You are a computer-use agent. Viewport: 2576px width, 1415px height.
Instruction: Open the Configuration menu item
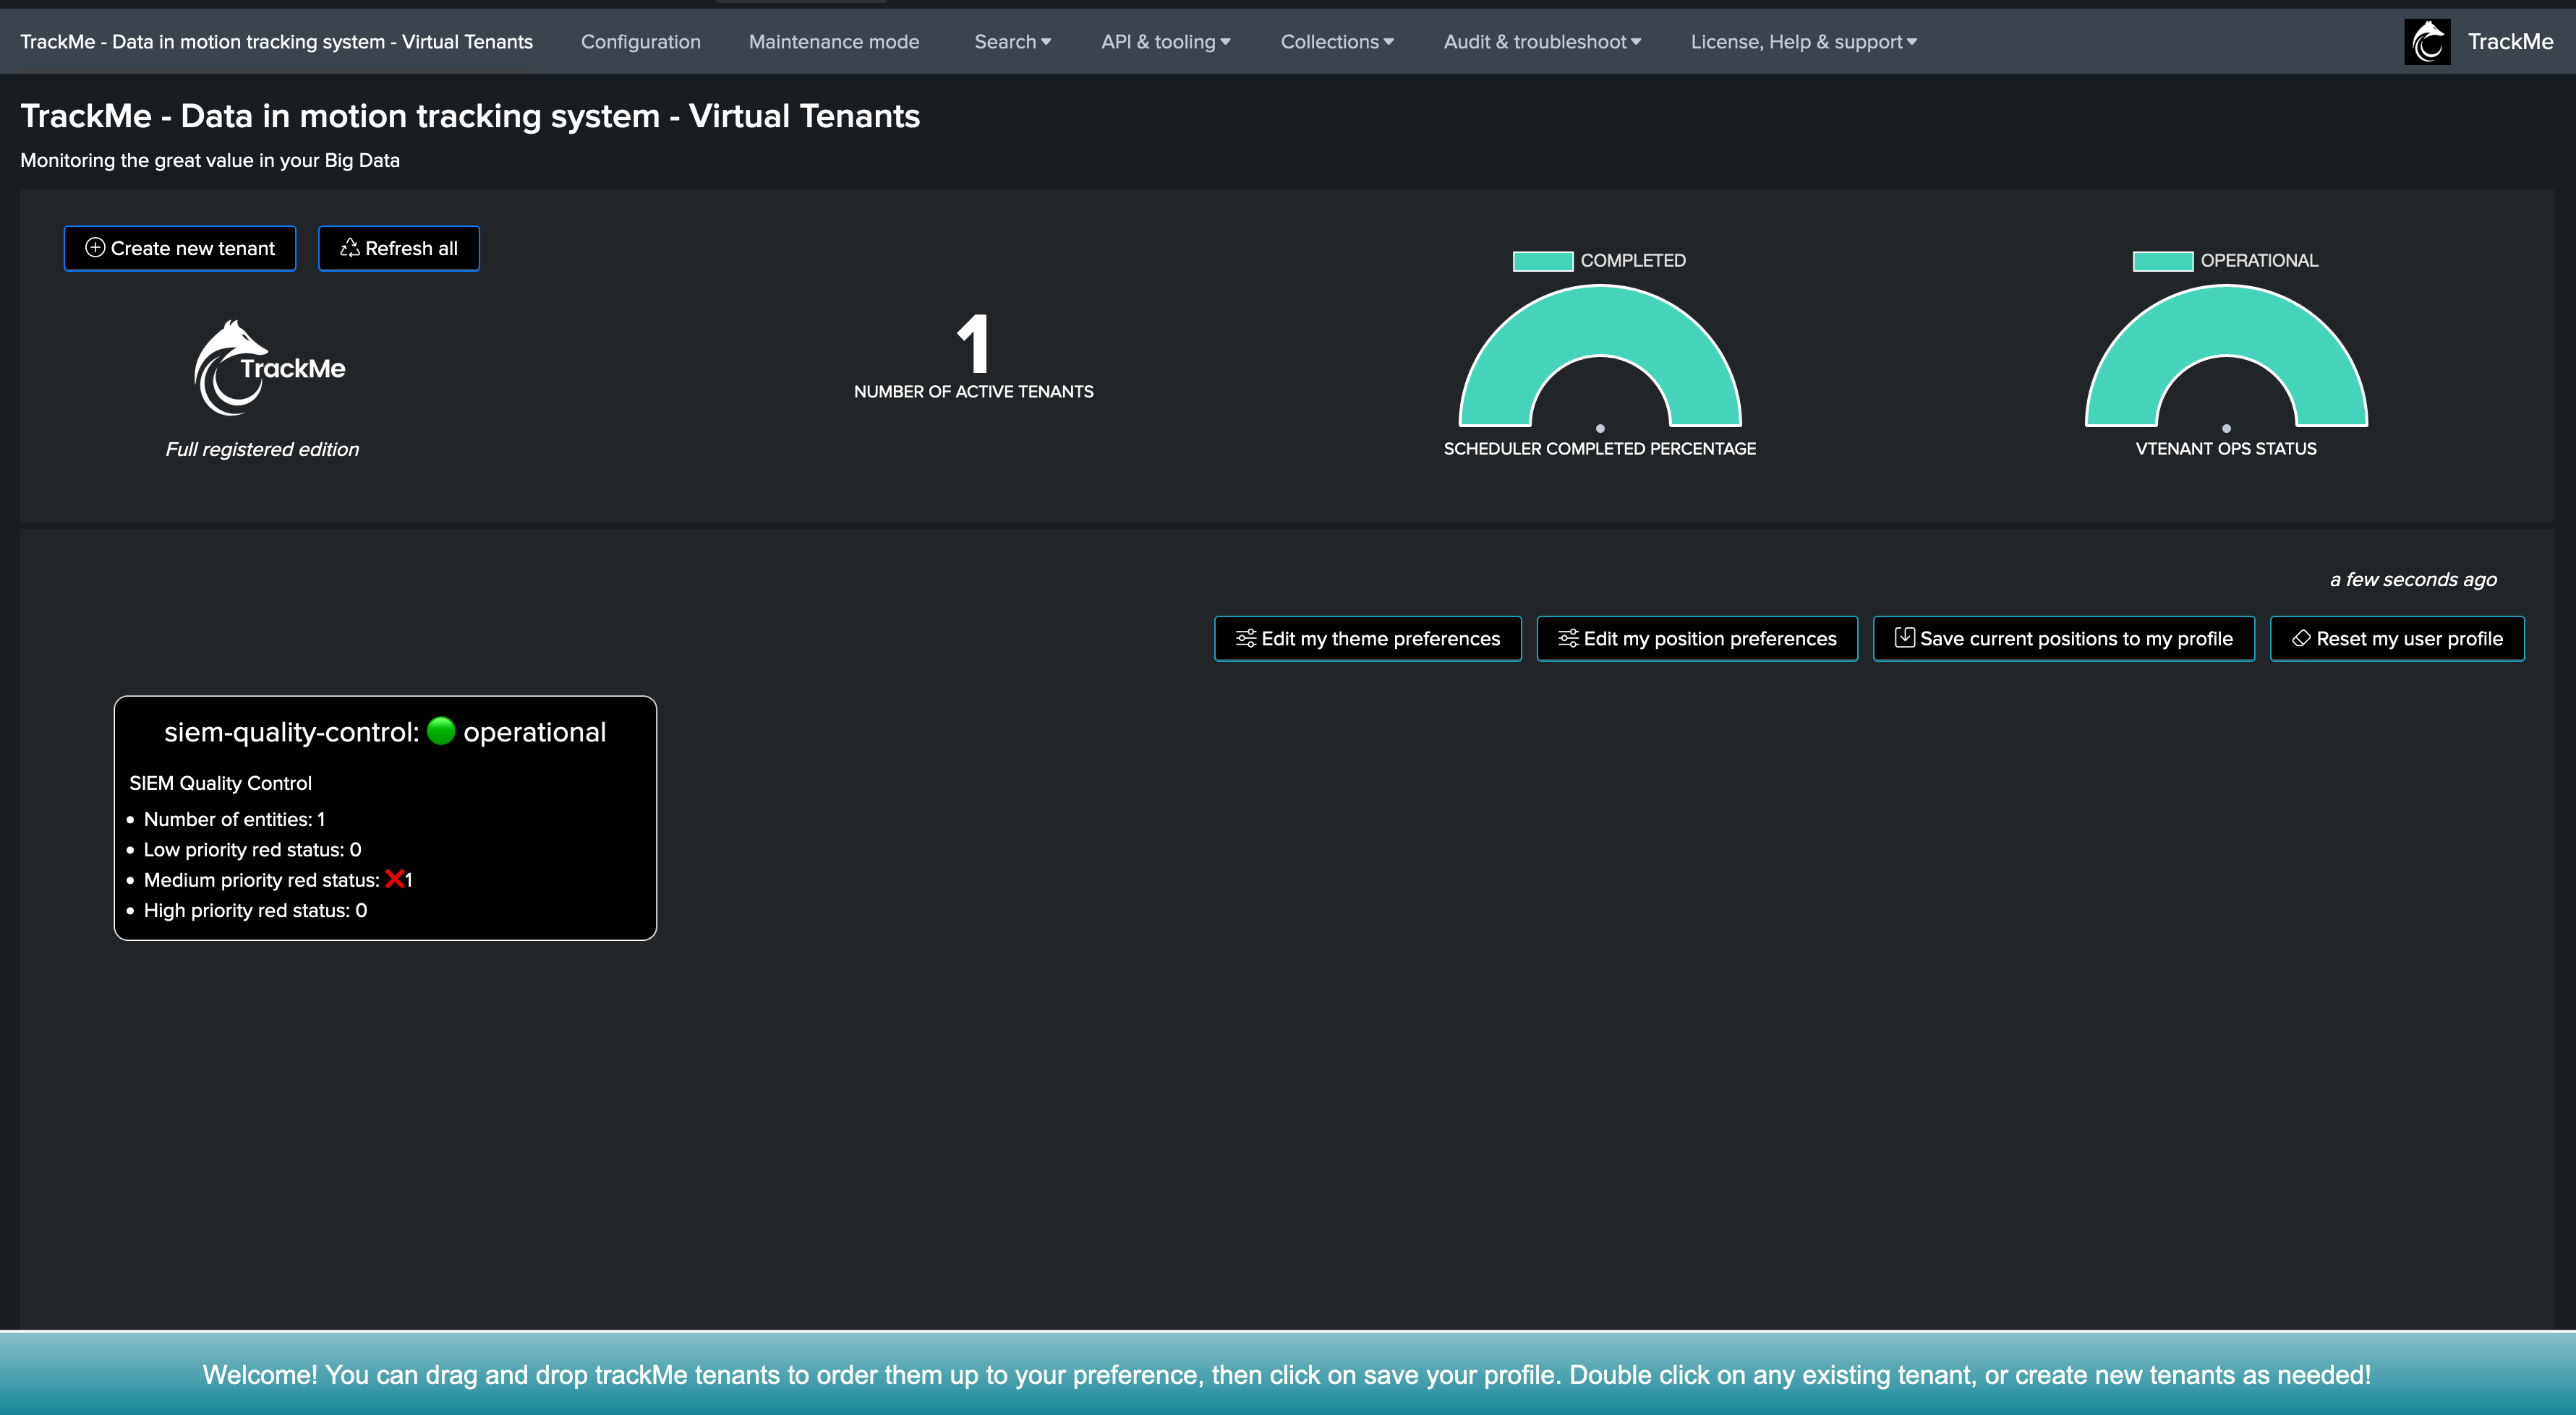(640, 42)
